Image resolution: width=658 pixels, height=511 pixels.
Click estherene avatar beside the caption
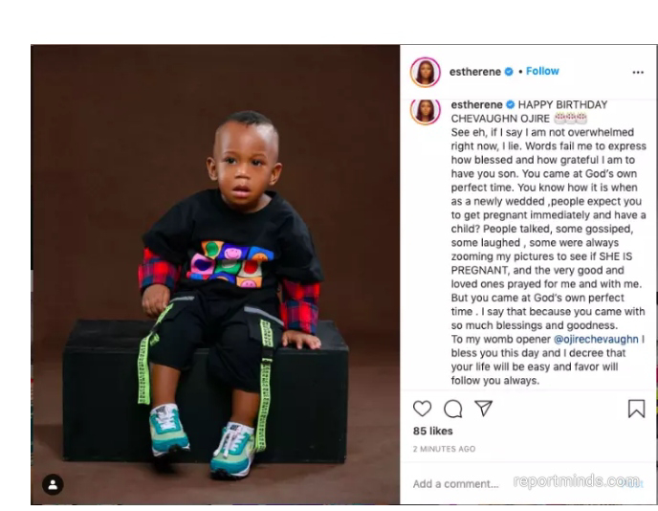click(x=425, y=111)
